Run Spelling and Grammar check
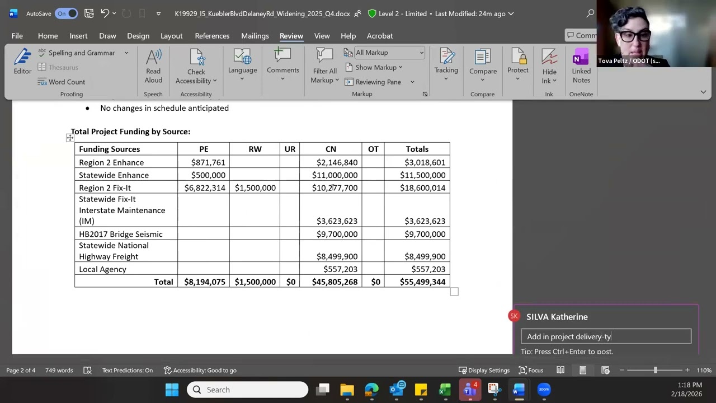 tap(76, 53)
